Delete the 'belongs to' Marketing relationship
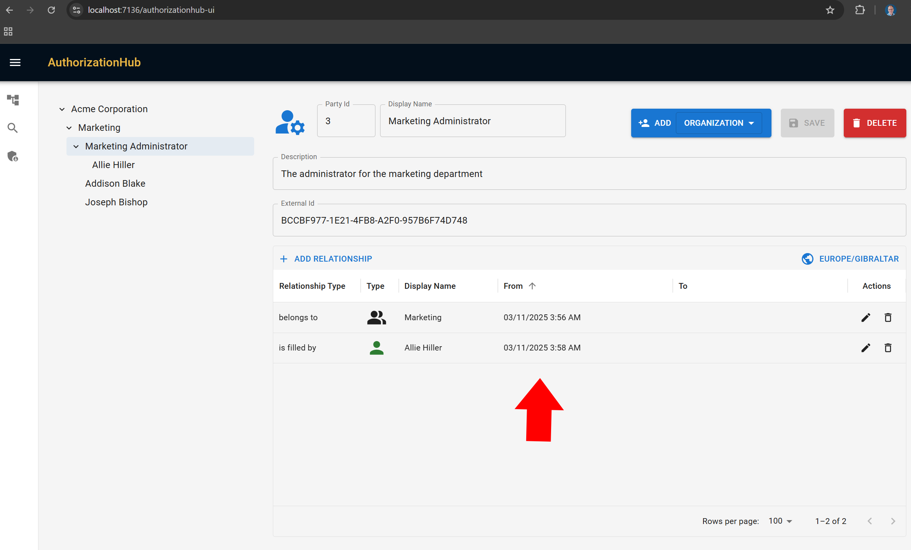Image resolution: width=911 pixels, height=550 pixels. [888, 318]
